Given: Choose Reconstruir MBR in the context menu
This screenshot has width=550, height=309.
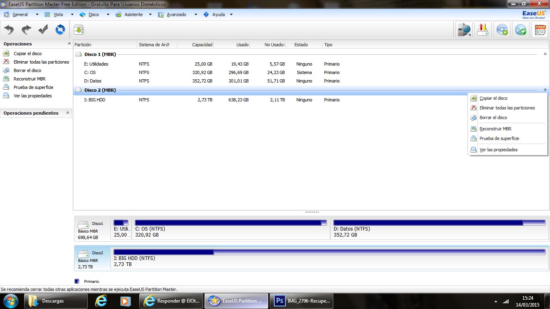Looking at the screenshot, I should tap(508, 129).
